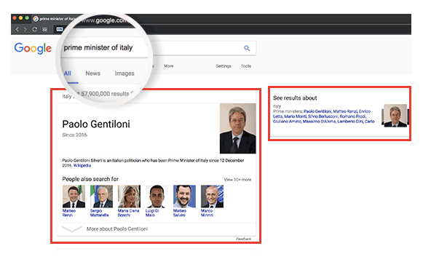Click the Matteo Renzi name link under photo

pyautogui.click(x=69, y=213)
